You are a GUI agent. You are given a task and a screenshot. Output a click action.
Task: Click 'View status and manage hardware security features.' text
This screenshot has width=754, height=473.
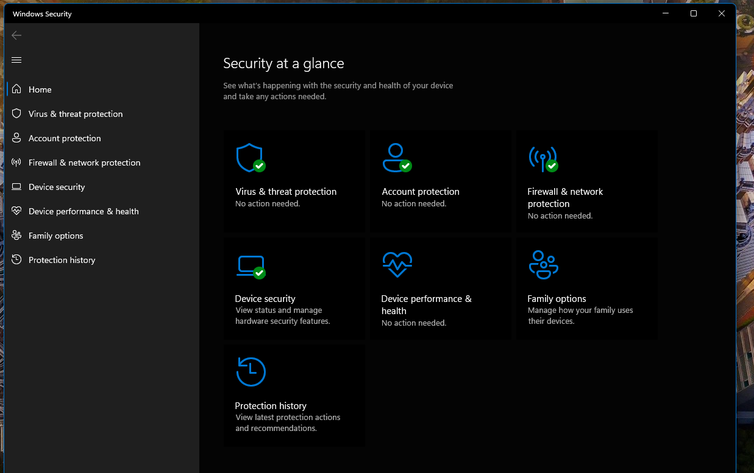pos(283,316)
